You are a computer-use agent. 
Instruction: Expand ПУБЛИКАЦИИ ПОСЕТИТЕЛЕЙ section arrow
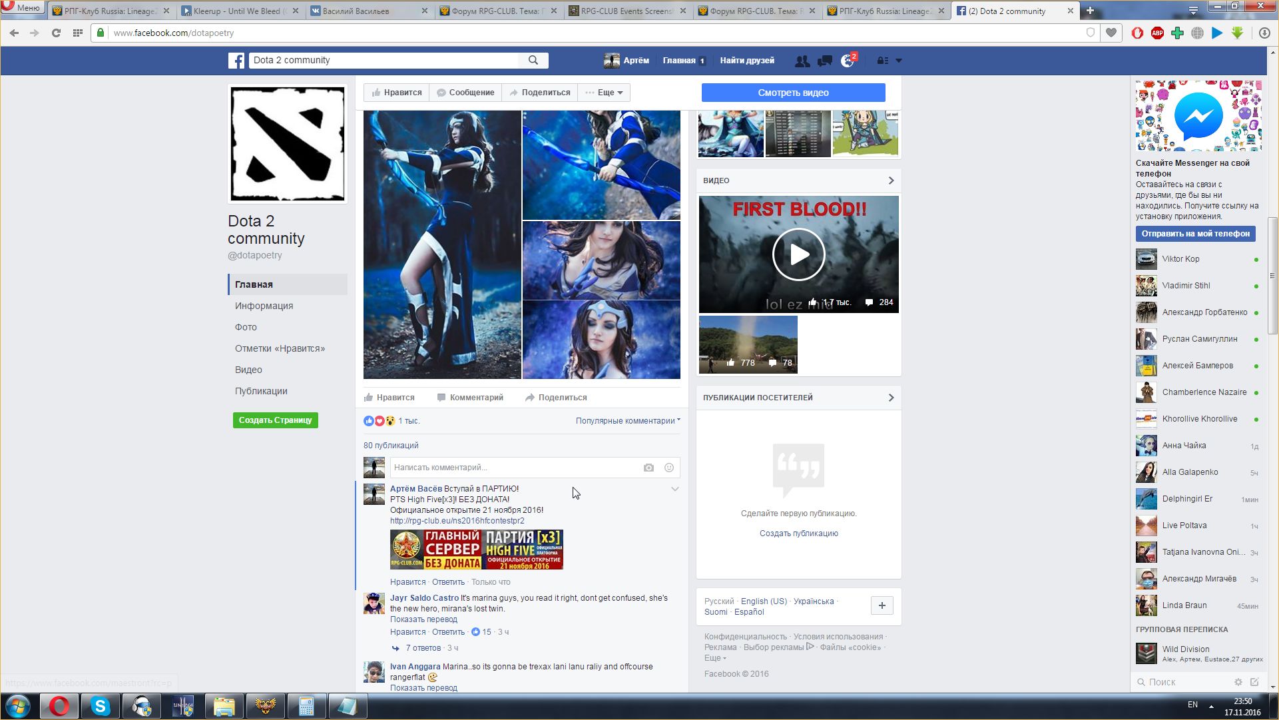[x=891, y=398]
